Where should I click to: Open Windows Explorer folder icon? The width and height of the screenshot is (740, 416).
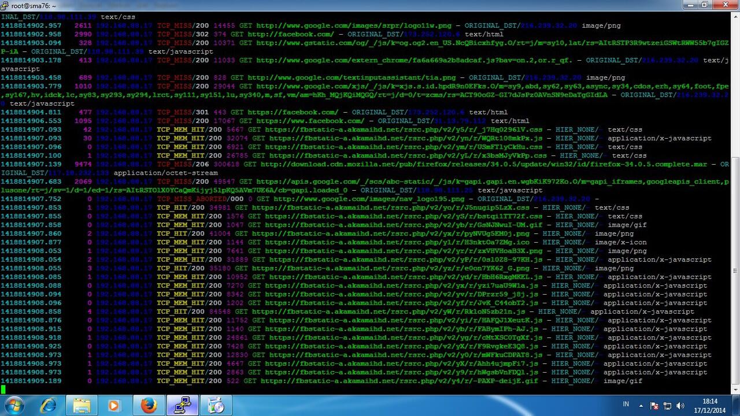tap(82, 406)
